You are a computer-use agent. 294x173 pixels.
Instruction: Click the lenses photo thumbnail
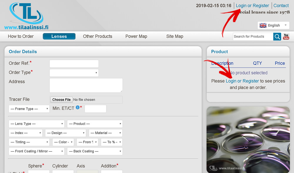coord(248,139)
